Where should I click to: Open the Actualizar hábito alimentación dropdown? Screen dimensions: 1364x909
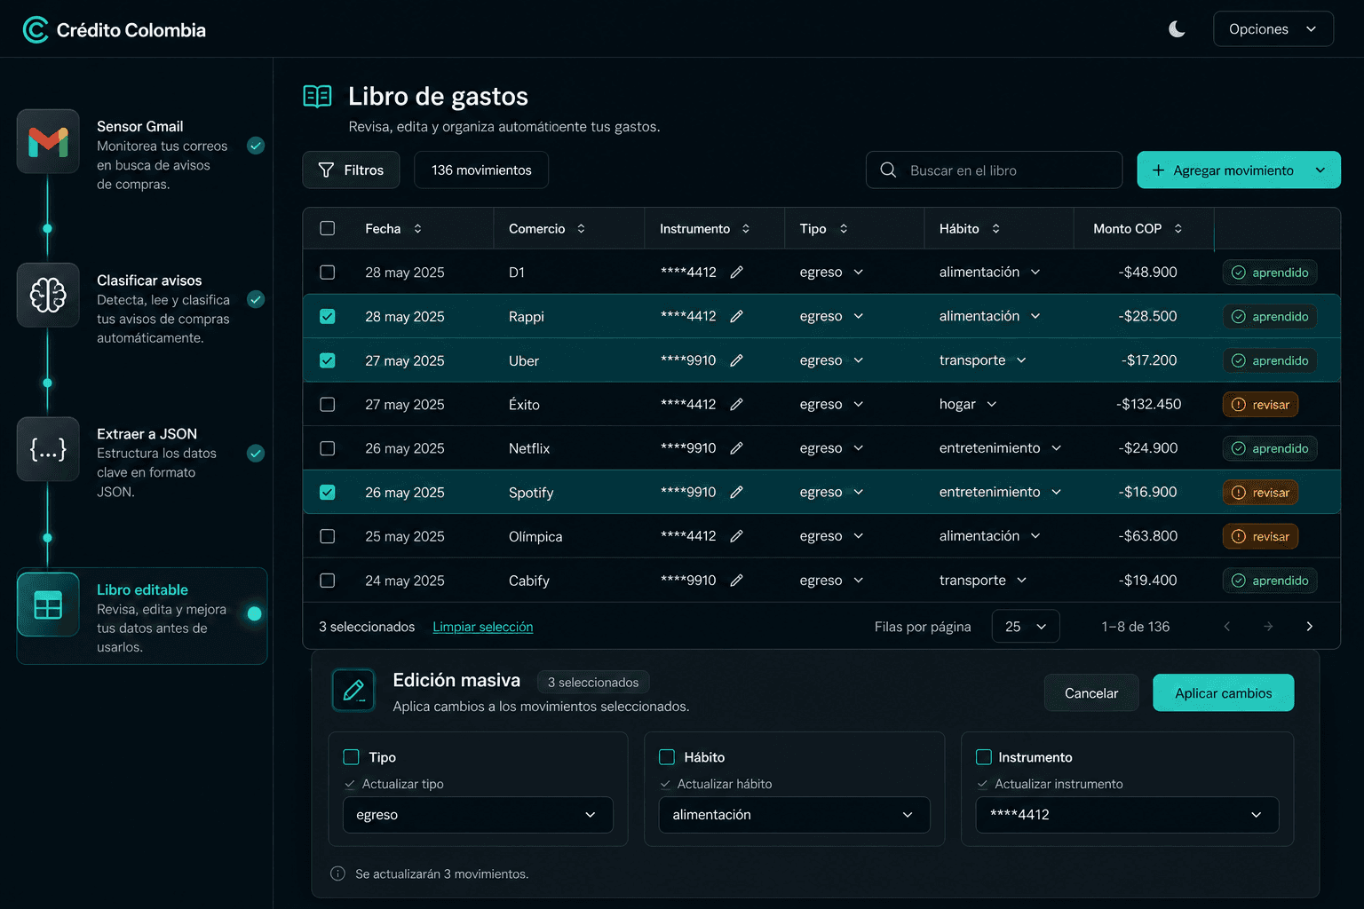click(794, 815)
